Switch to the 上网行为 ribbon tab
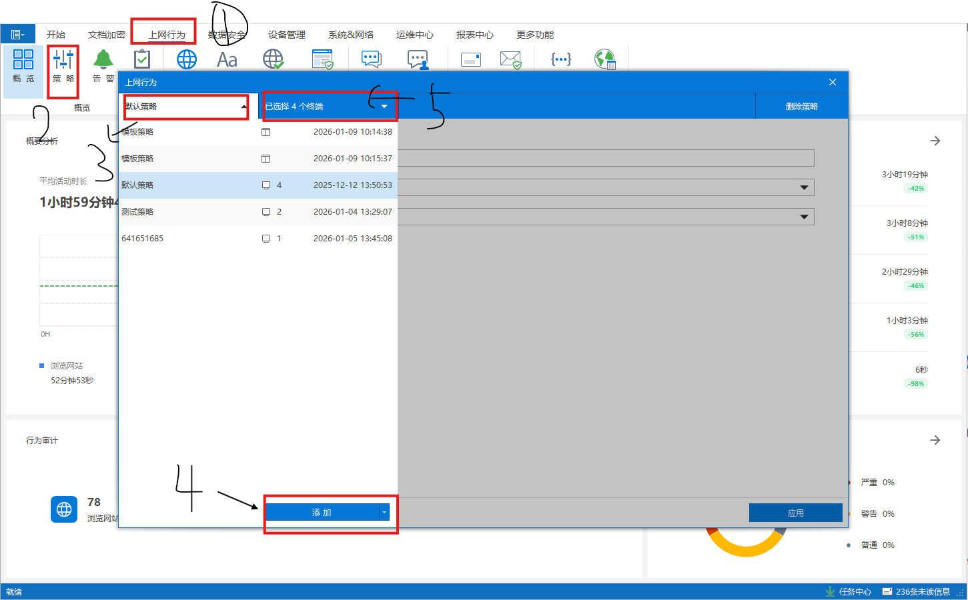The image size is (968, 600). tap(167, 35)
